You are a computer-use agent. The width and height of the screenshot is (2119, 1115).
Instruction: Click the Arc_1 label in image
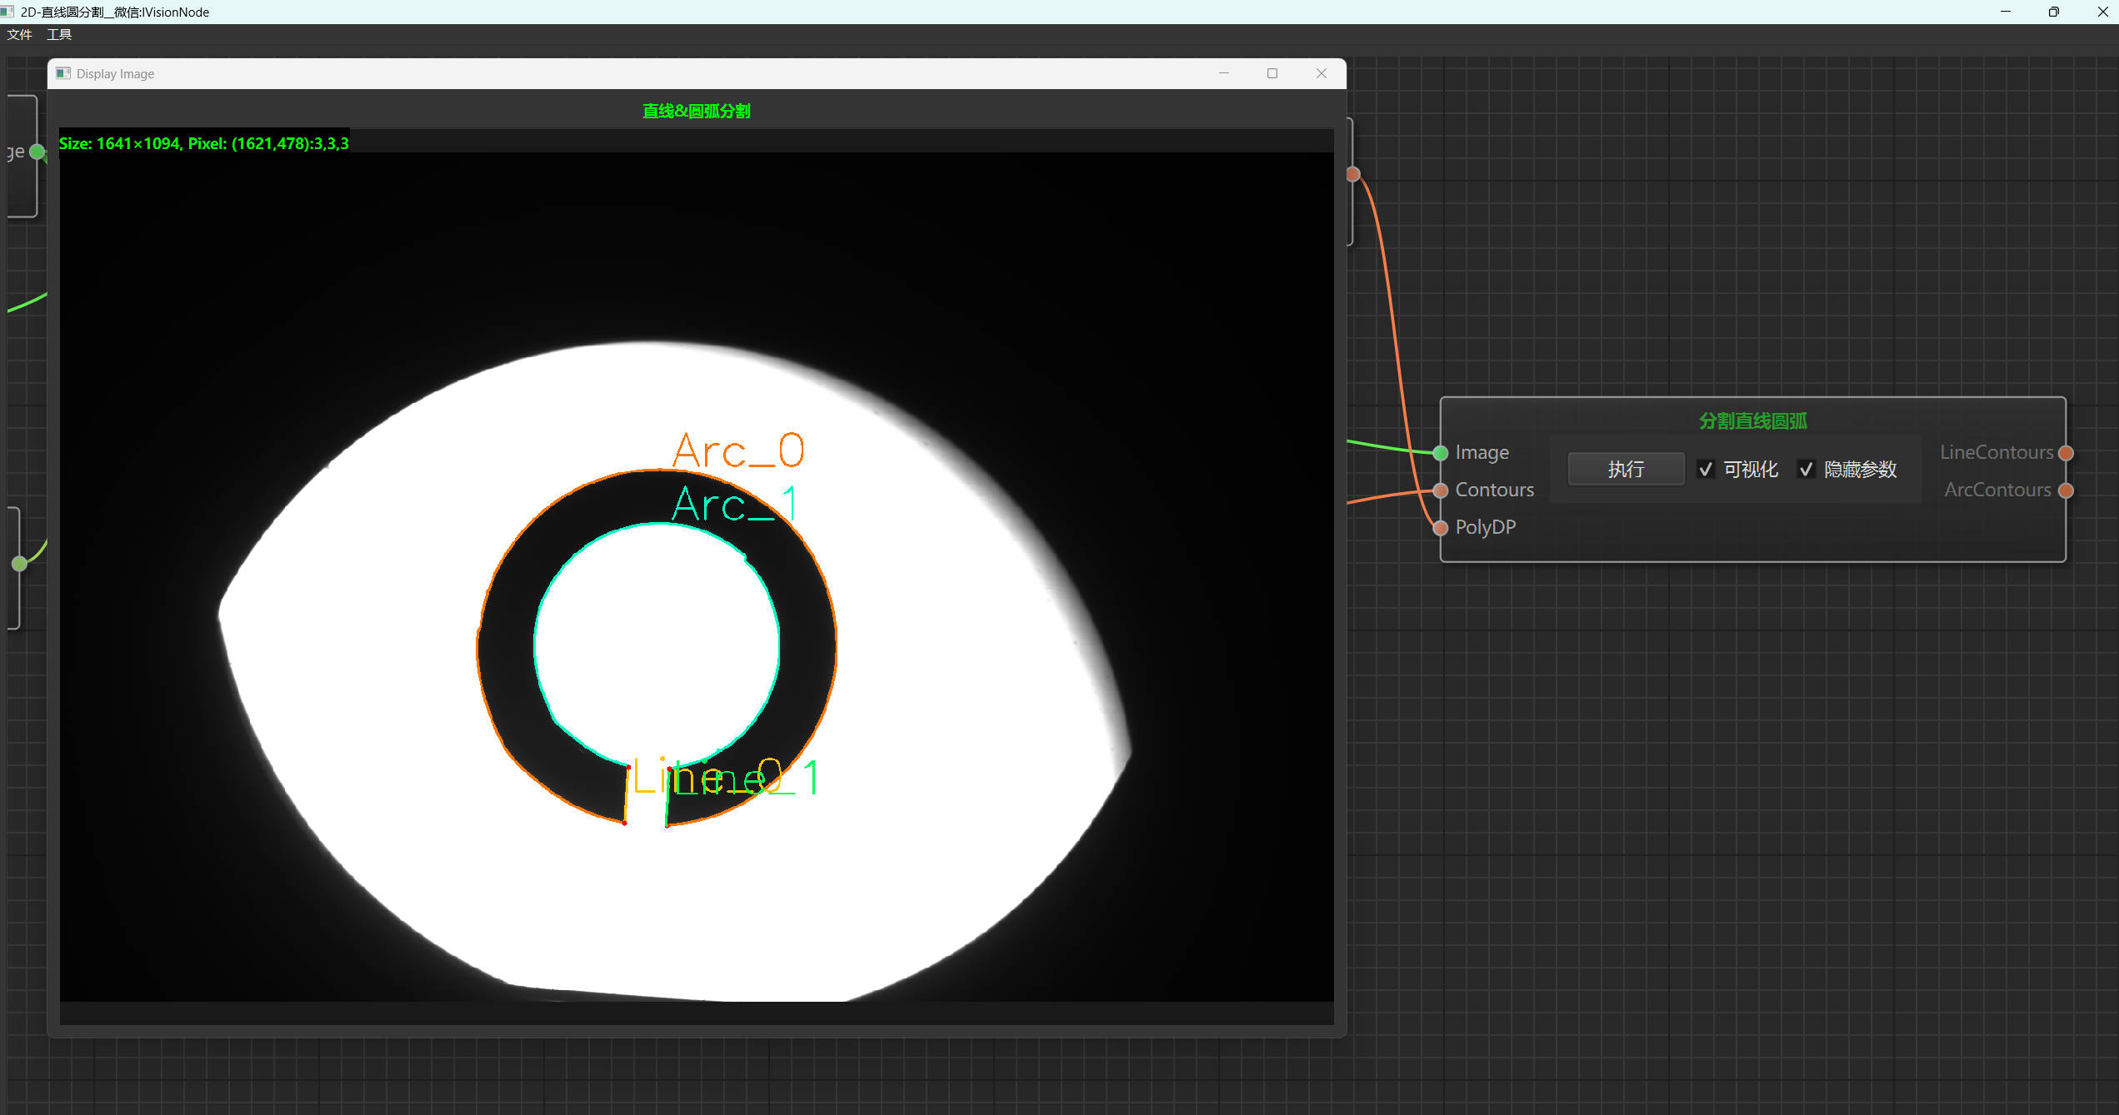(735, 504)
